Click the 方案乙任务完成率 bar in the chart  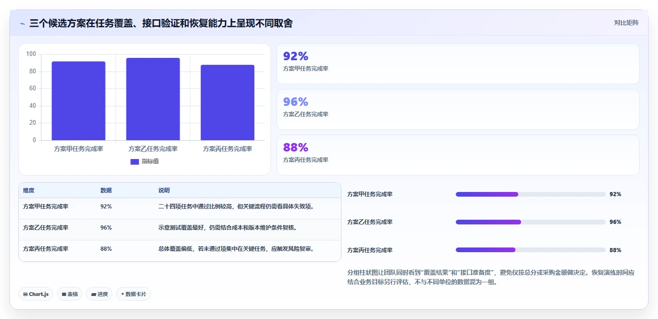pyautogui.click(x=153, y=99)
